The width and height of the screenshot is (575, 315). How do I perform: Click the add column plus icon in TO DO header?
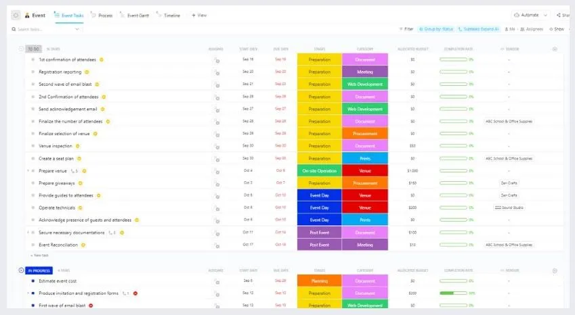pyautogui.click(x=555, y=49)
